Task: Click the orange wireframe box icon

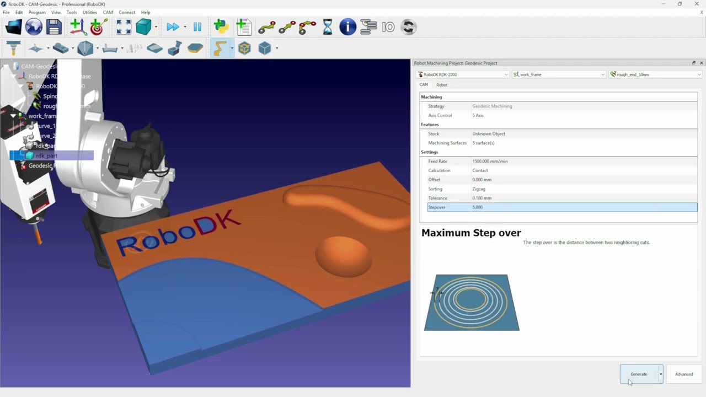Action: pos(244,48)
